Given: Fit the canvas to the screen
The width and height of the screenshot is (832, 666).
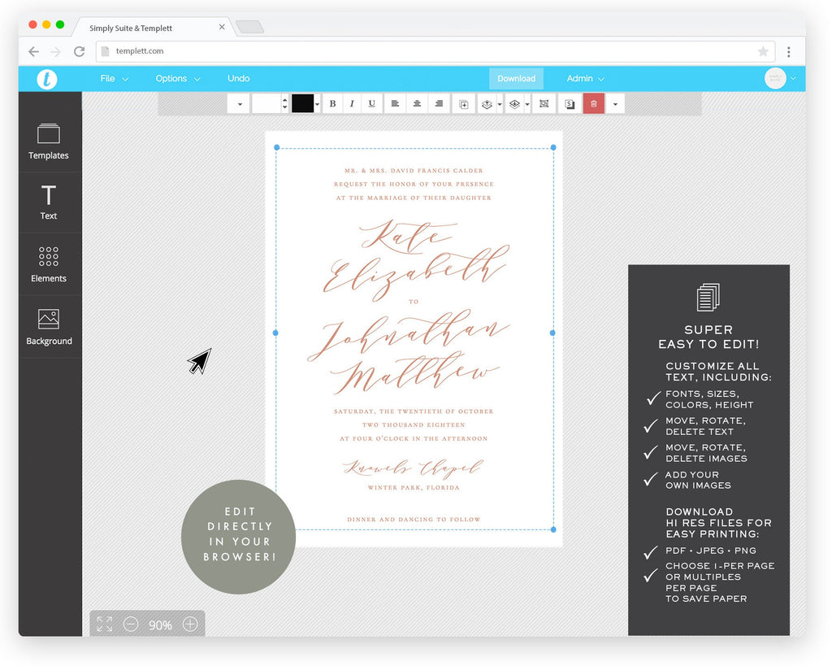Looking at the screenshot, I should tap(105, 624).
